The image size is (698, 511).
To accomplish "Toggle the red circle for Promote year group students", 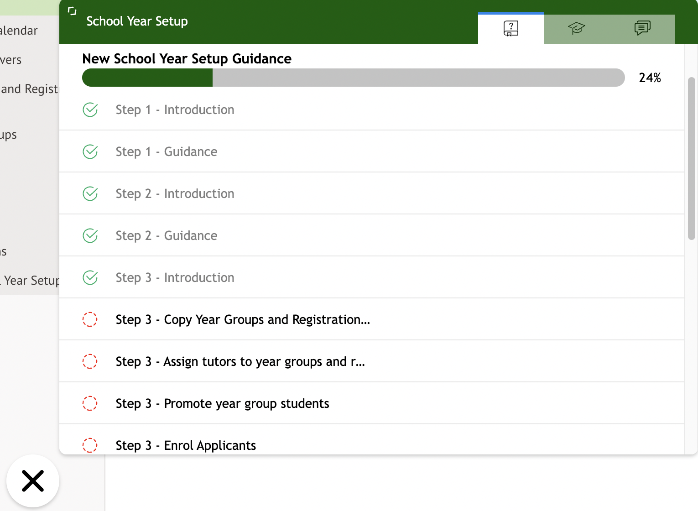I will tap(90, 403).
